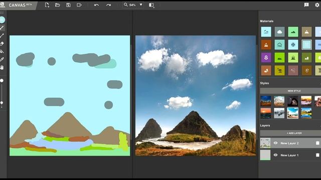The height and width of the screenshot is (180, 321).
Task: Select the New Layer 2 name
Action: [x=289, y=143]
